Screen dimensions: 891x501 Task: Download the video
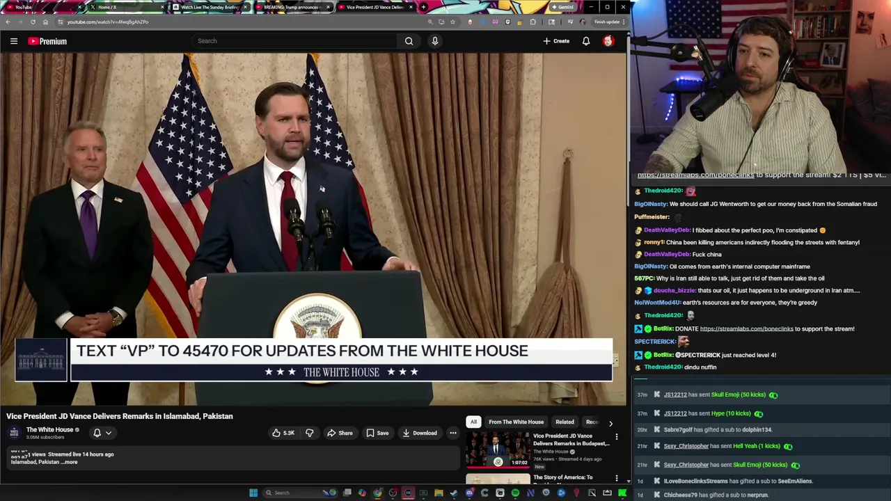(420, 433)
